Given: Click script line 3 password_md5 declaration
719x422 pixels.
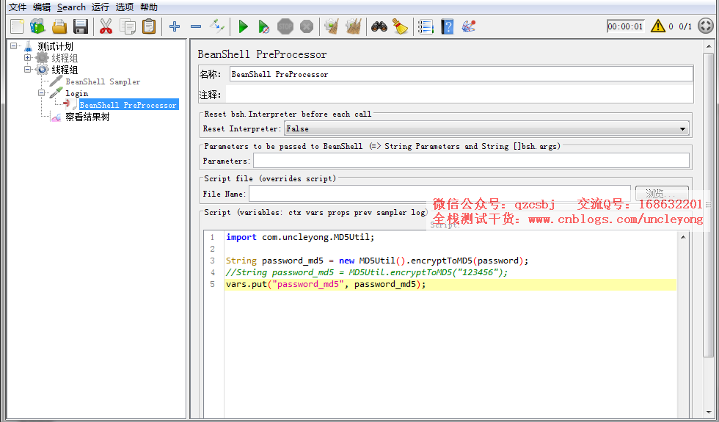Looking at the screenshot, I should (377, 261).
